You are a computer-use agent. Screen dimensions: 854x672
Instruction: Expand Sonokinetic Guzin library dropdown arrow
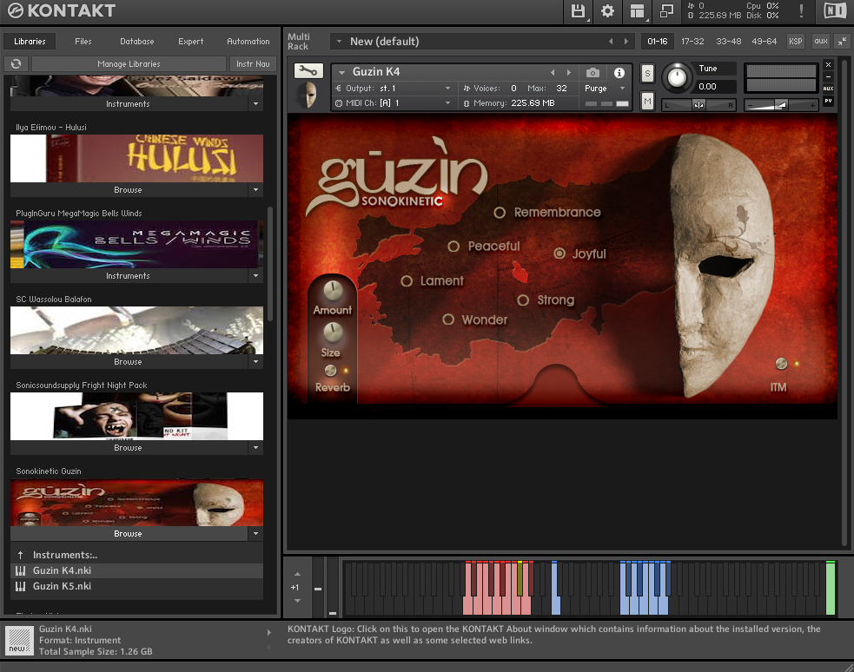point(256,534)
